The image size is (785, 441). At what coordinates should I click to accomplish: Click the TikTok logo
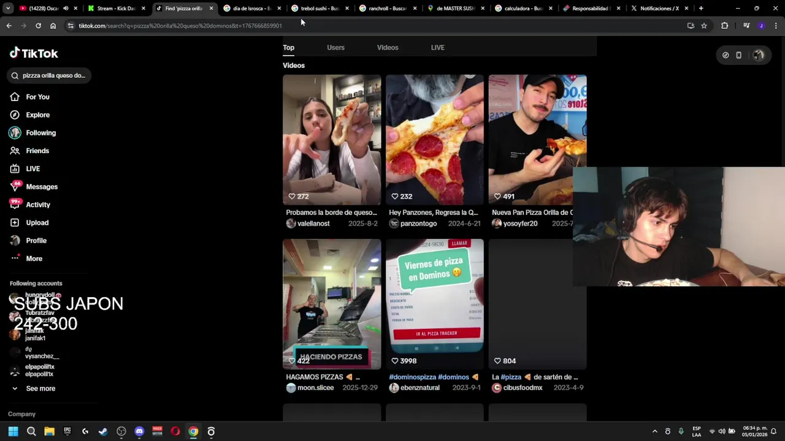pyautogui.click(x=34, y=53)
